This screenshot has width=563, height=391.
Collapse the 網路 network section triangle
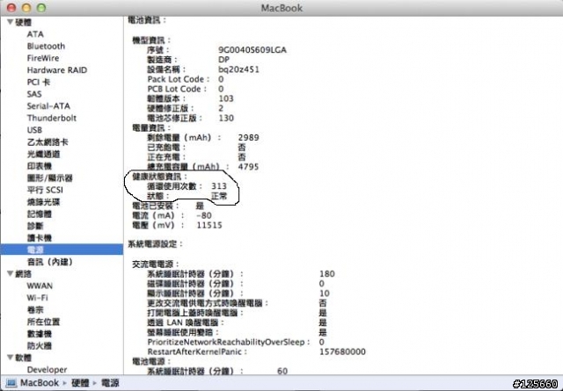tap(11, 274)
